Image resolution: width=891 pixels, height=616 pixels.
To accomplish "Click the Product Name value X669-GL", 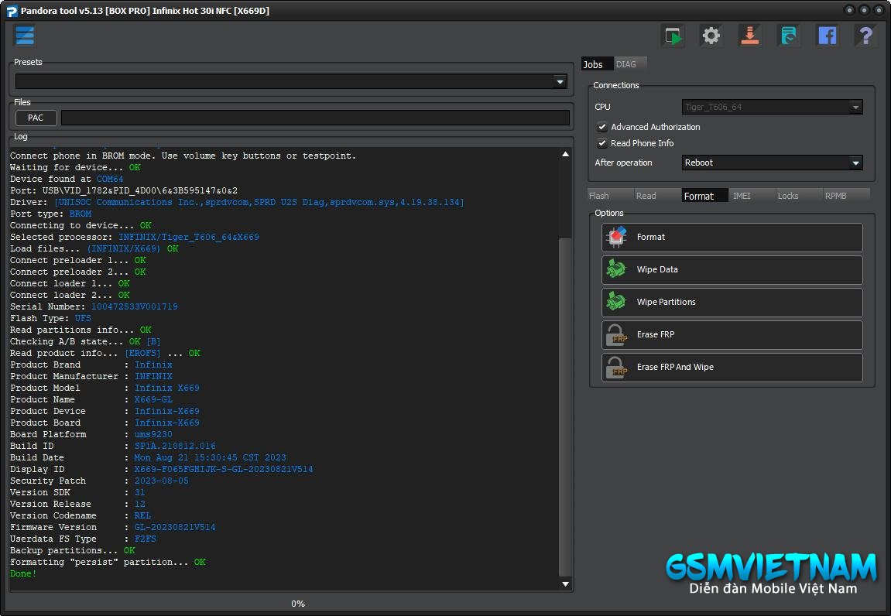I will tap(153, 399).
